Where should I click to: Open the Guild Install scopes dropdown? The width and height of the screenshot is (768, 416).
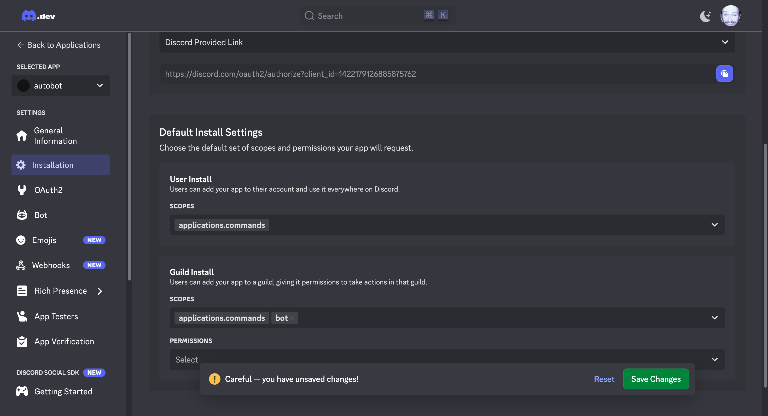click(x=714, y=318)
